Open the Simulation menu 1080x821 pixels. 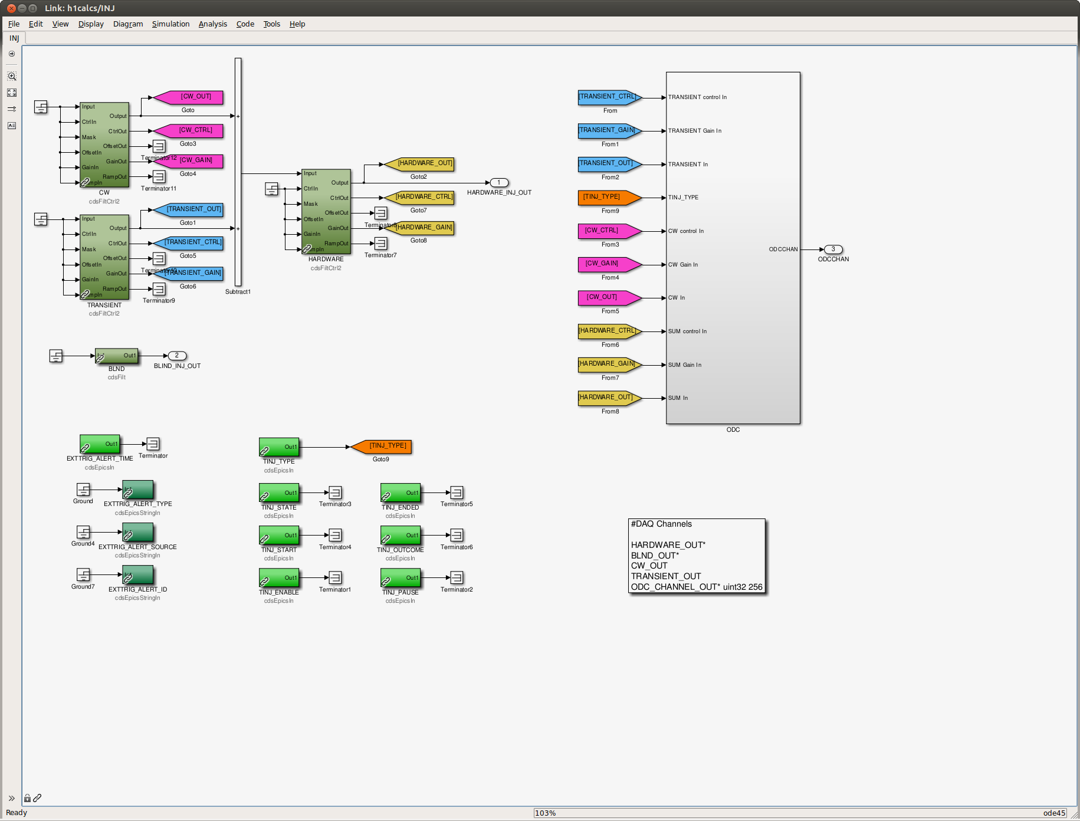tap(170, 24)
